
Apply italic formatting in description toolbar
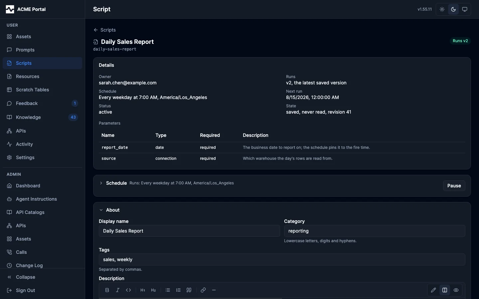tap(118, 290)
